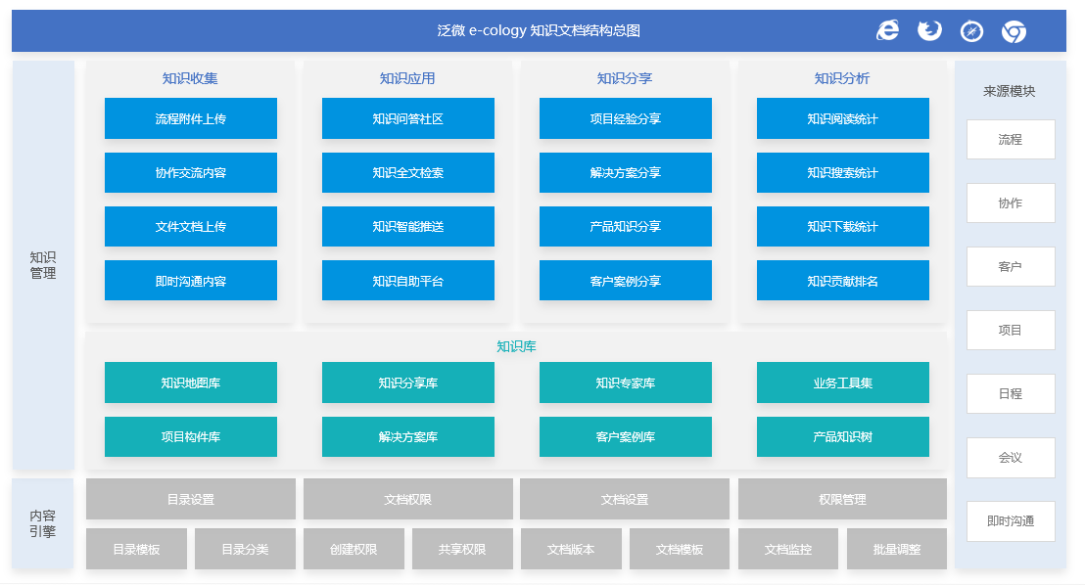This screenshot has height=585, width=1085.
Task: Select 协作交流内容 block
Action: tap(191, 172)
